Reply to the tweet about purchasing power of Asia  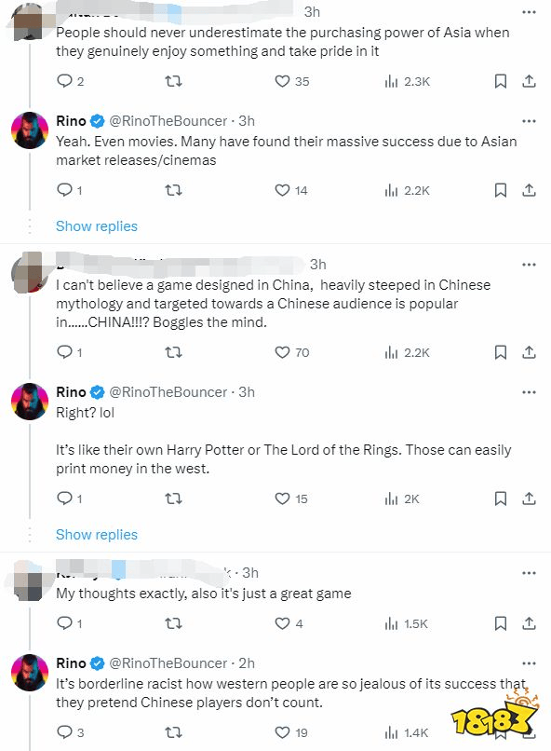(x=63, y=81)
